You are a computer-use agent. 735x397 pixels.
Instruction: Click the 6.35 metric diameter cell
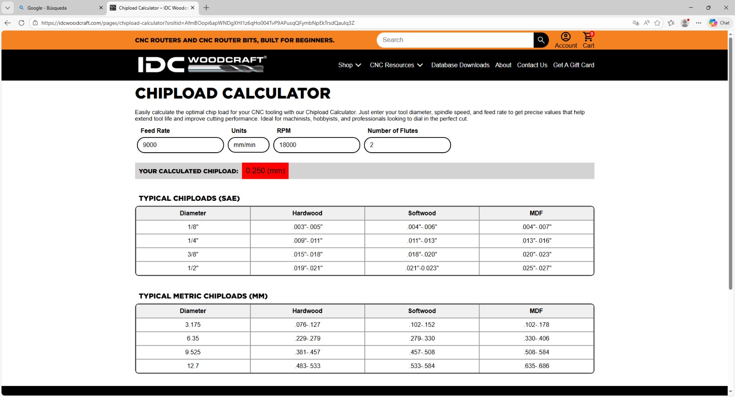193,338
